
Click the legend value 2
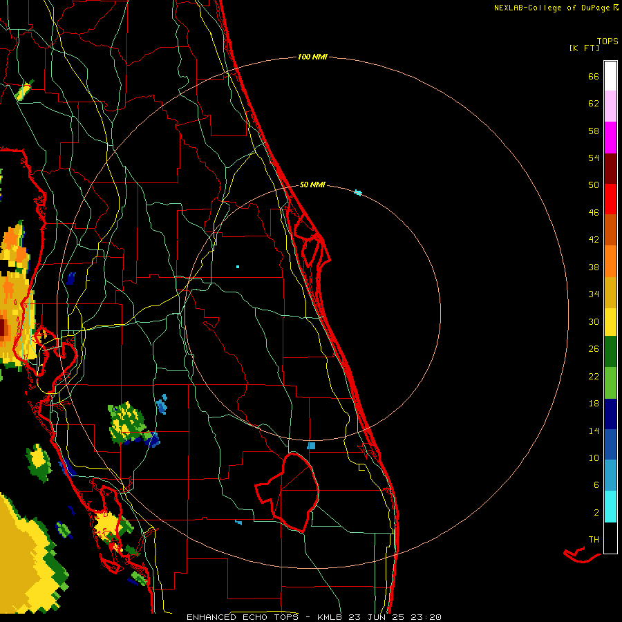pos(596,513)
